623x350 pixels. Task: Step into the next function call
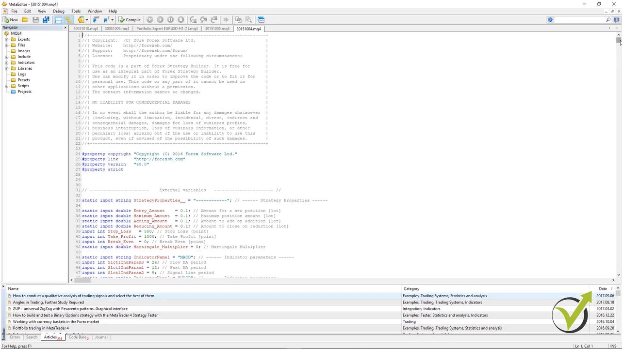click(x=193, y=19)
